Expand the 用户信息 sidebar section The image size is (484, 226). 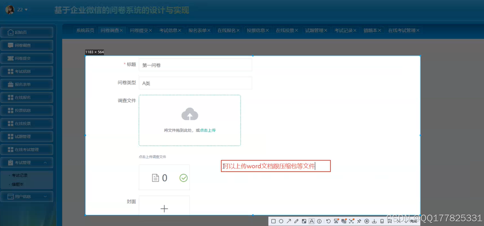coord(27,196)
